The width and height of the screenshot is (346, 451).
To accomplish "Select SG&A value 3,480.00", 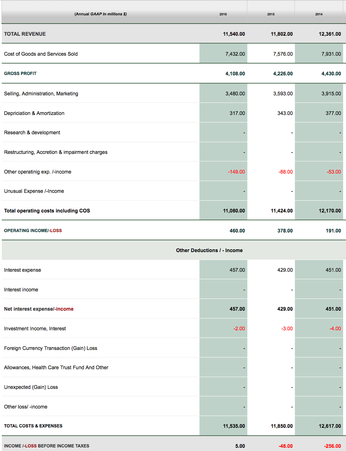I will coord(235,94).
